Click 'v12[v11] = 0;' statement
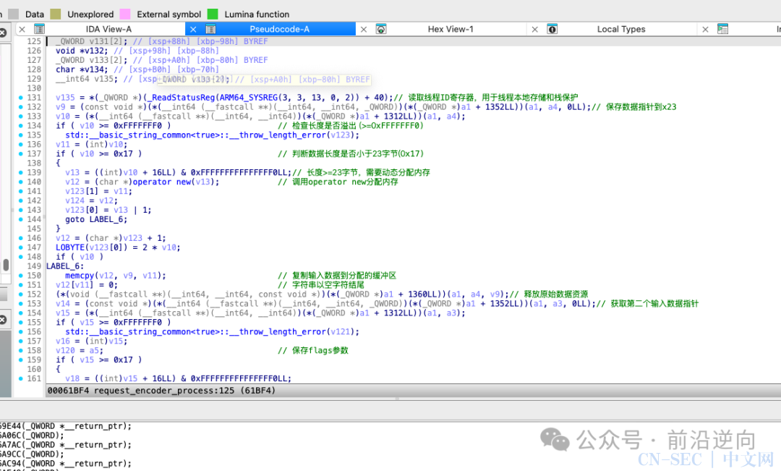781x471 pixels. (x=87, y=285)
